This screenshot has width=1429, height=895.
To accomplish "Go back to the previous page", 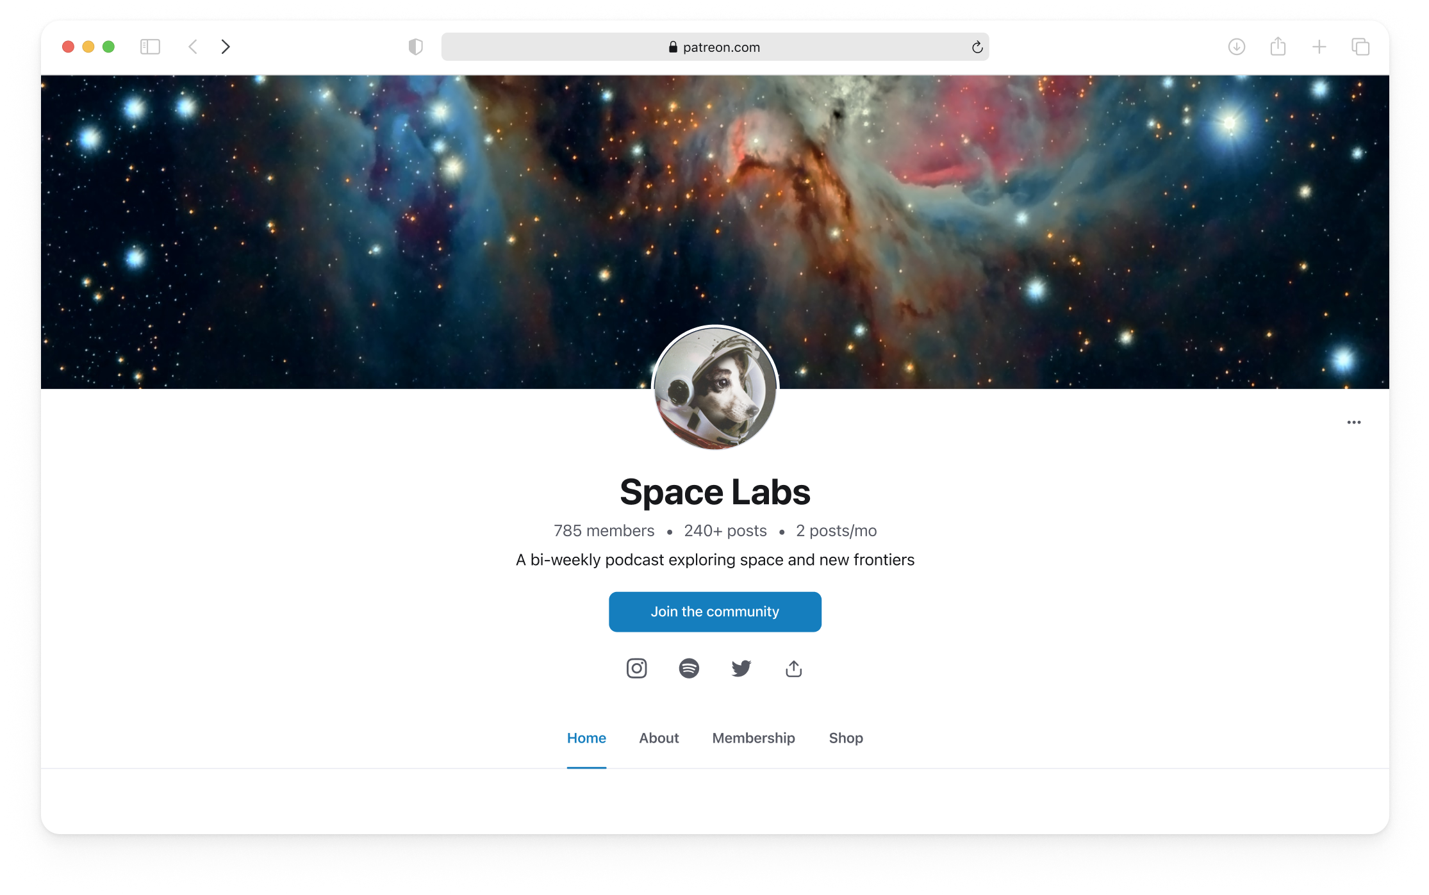I will 192,47.
